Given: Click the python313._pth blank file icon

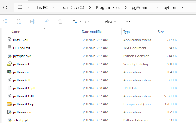Looking at the screenshot, I should point(9,88).
